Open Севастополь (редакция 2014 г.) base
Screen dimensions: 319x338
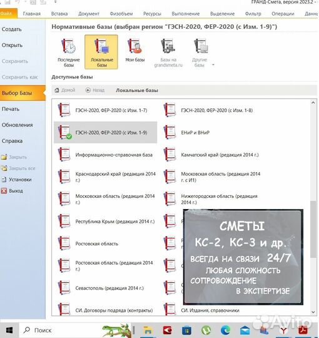click(x=106, y=288)
